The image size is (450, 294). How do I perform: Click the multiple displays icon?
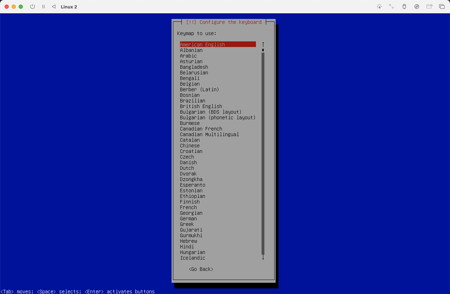point(442,6)
